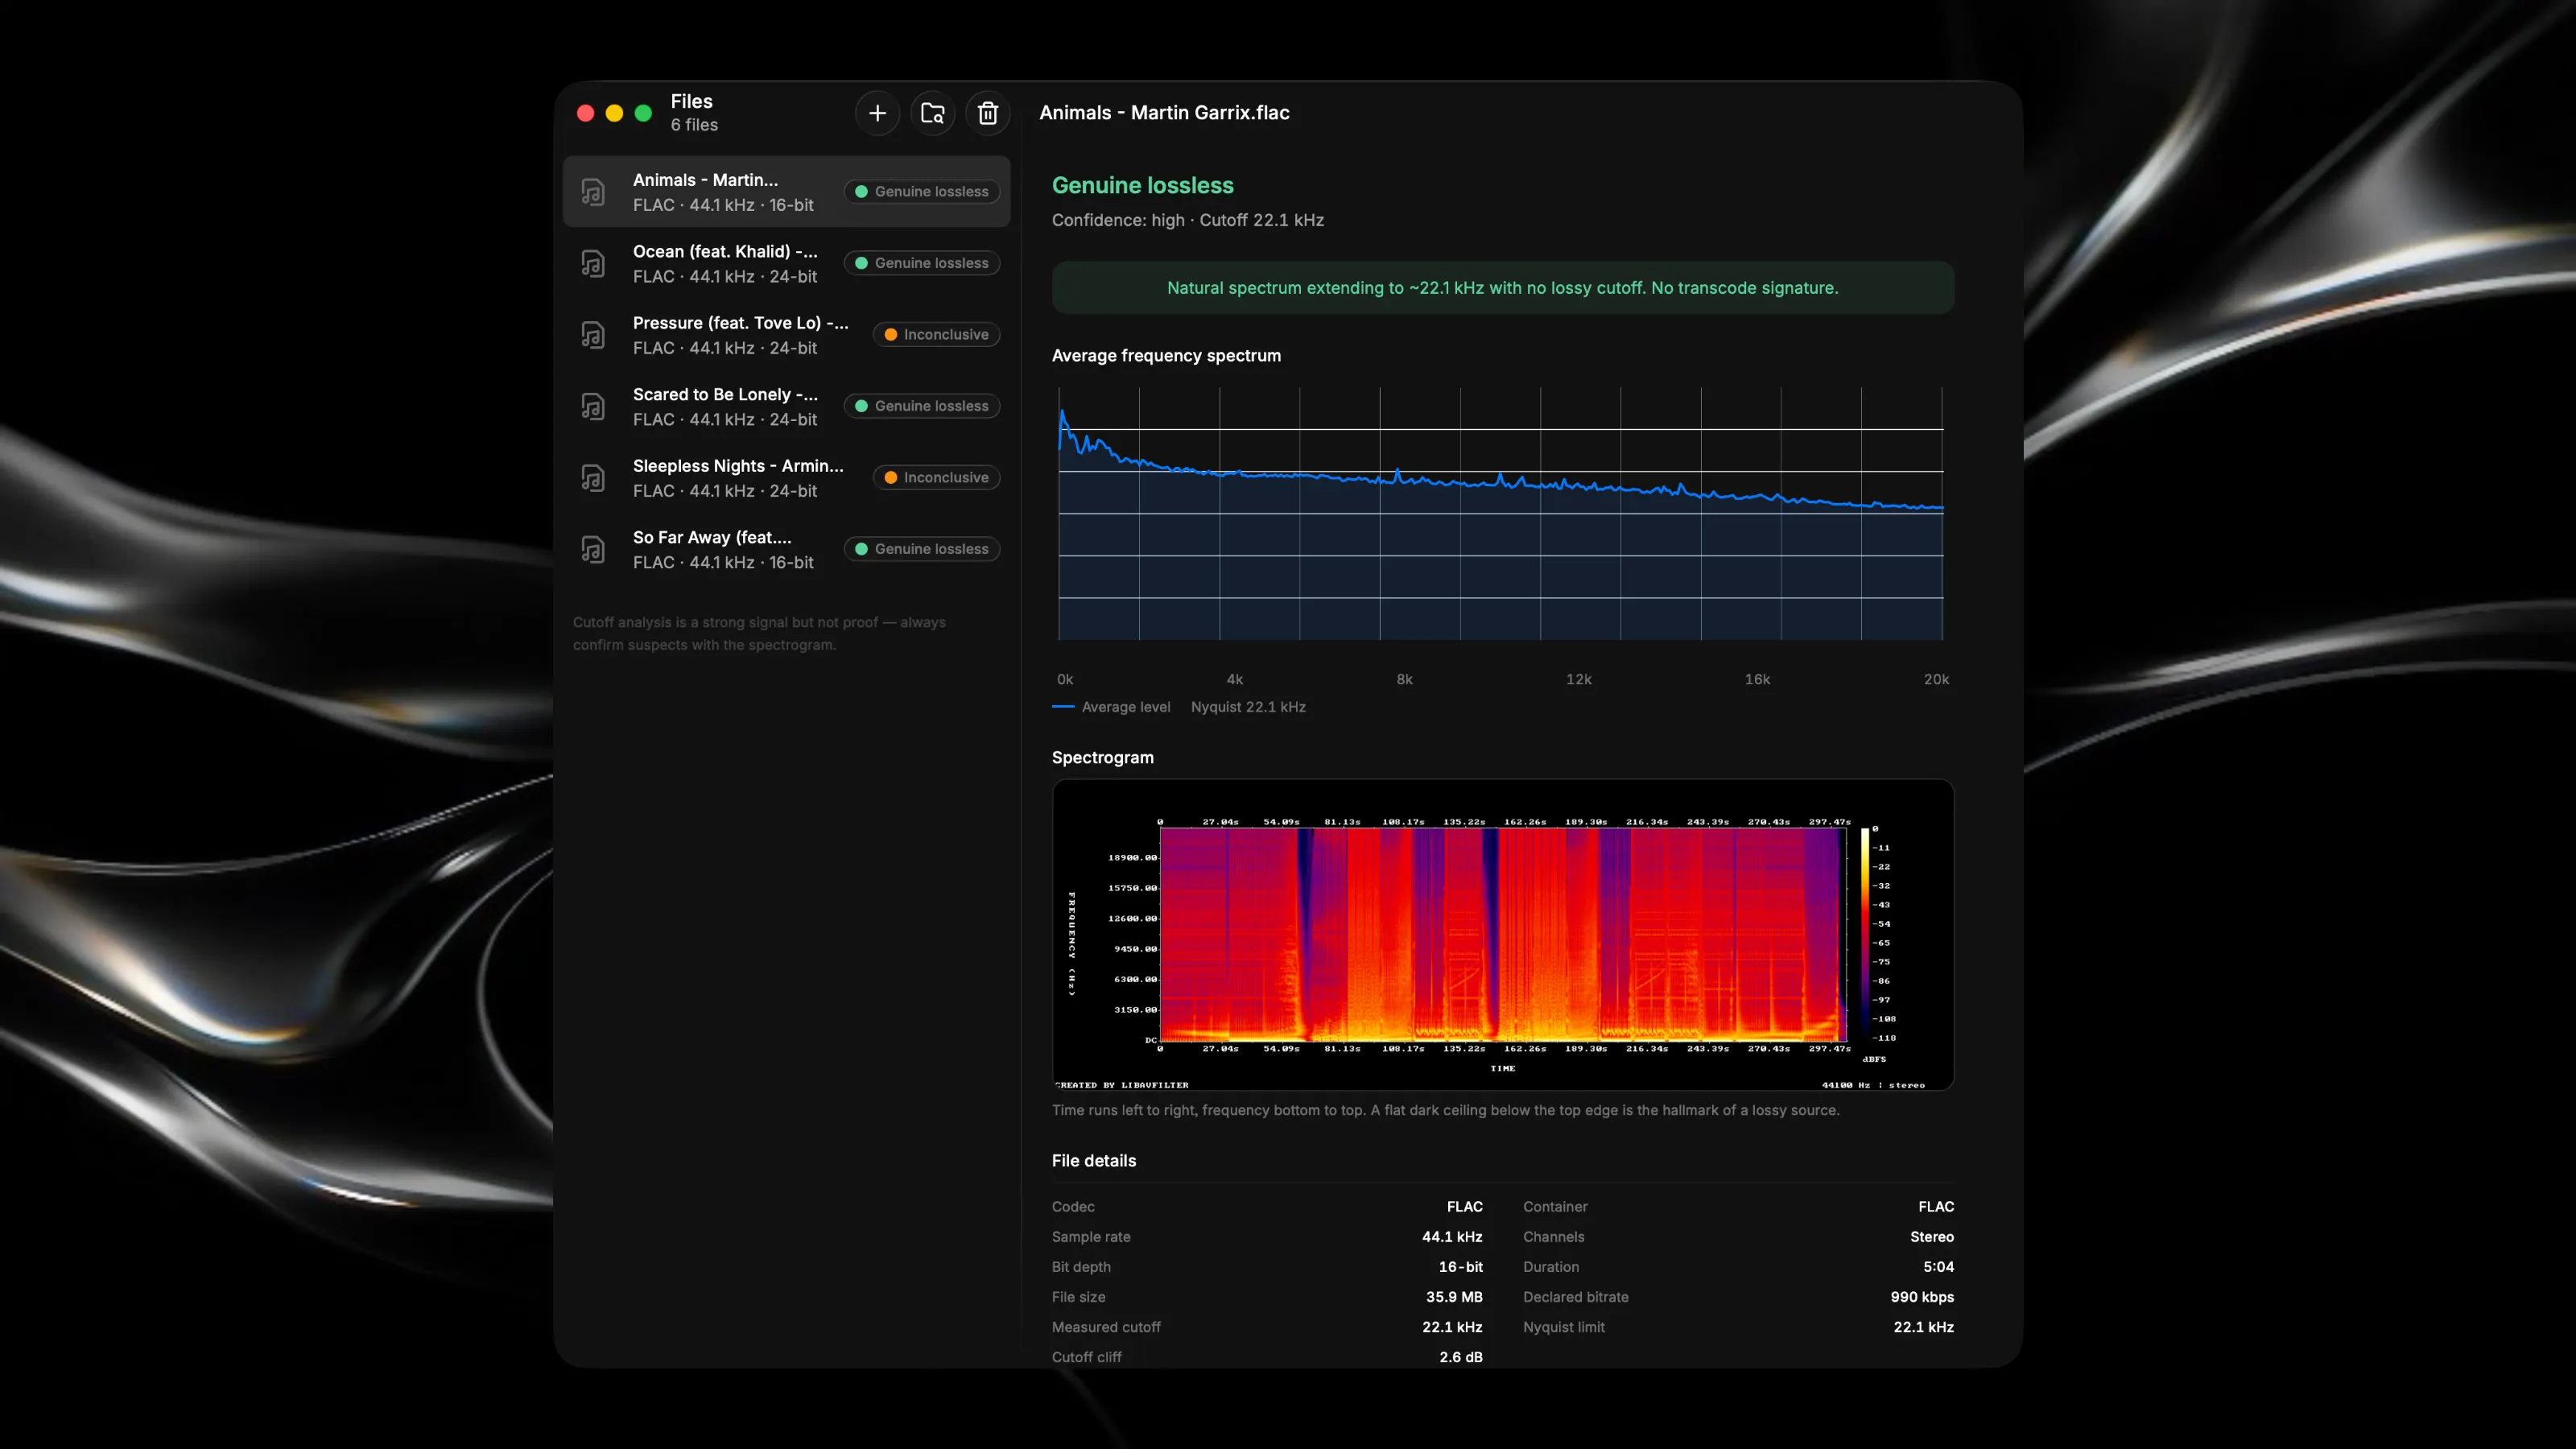Click the Genuine lossless badge on Ocean
This screenshot has height=1449, width=2576.
[x=922, y=263]
